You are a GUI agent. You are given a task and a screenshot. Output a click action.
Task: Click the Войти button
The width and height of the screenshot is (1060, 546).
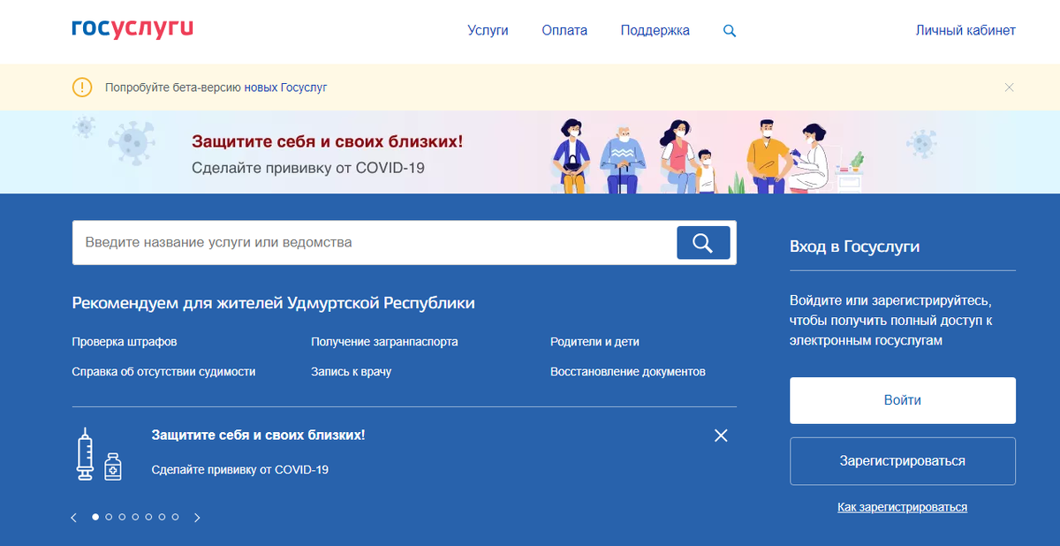click(903, 400)
